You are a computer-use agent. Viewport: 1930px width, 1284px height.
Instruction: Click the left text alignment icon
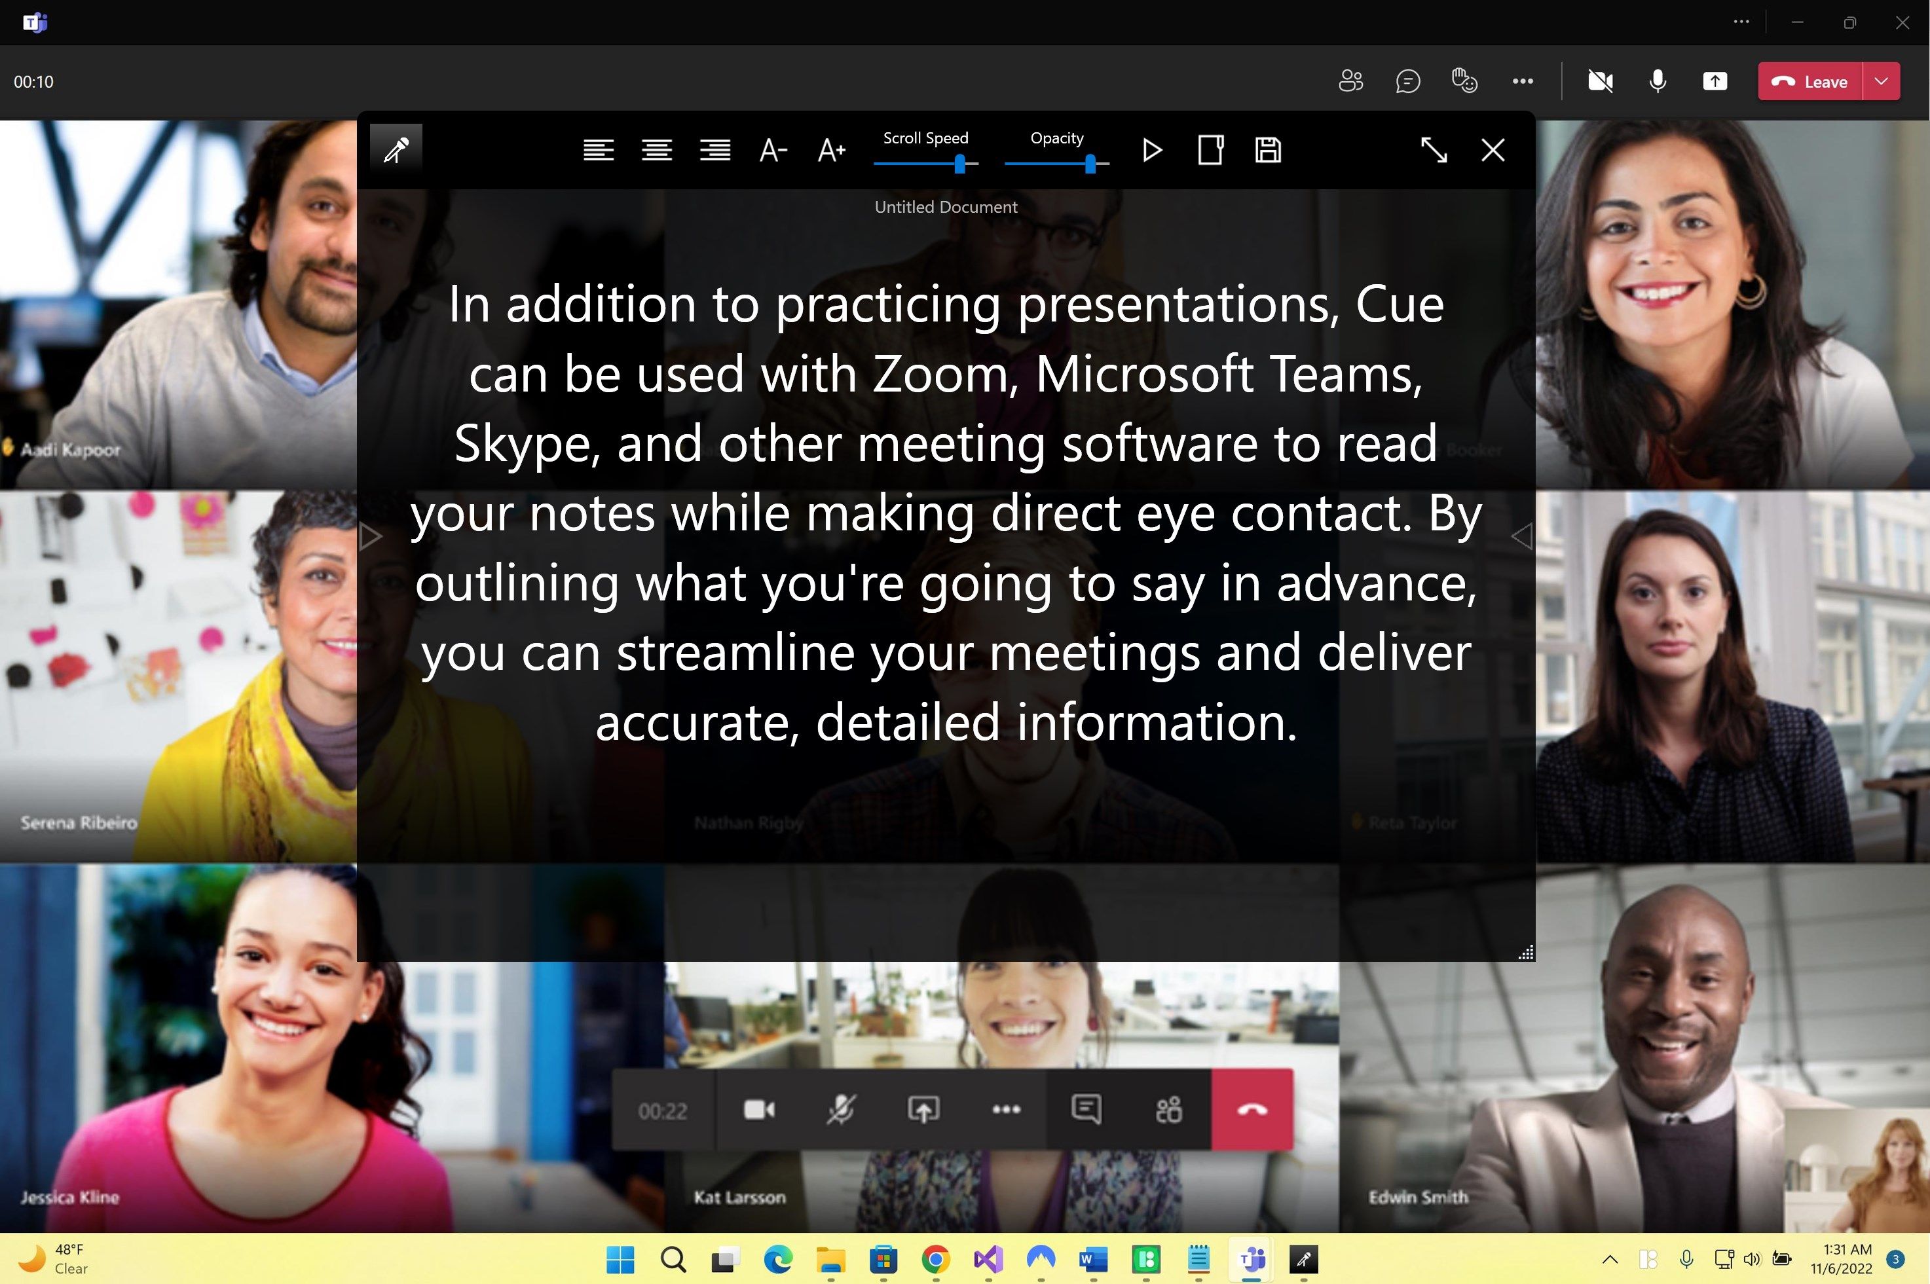597,149
